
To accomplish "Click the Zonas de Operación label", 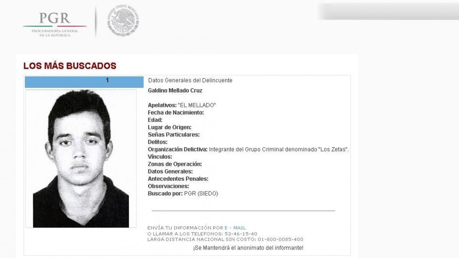I will pos(175,164).
